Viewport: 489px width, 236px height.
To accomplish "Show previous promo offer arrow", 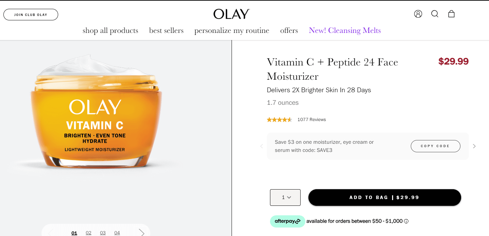I will coord(262,146).
